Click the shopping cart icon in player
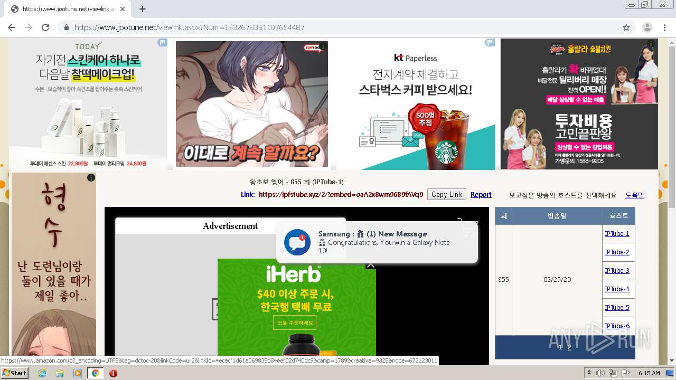 pos(467,227)
